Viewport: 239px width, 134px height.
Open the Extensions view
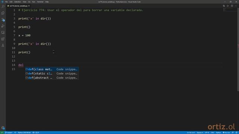click(3, 39)
